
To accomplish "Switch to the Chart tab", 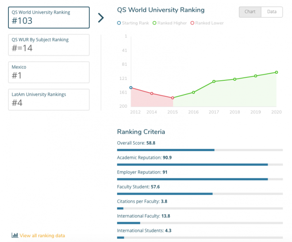I will [250, 12].
